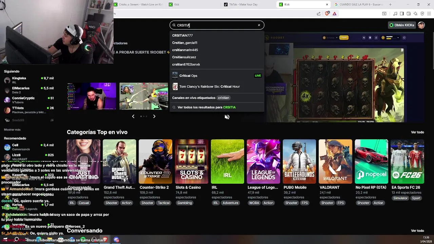Open ConnieCryptic's avatar in the sidebar
Screen dimensions: 434x244
click(x=7, y=100)
